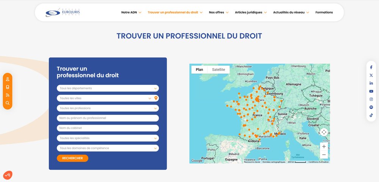Click the Luxembourg label on the map
This screenshot has height=182, width=379.
274,94
